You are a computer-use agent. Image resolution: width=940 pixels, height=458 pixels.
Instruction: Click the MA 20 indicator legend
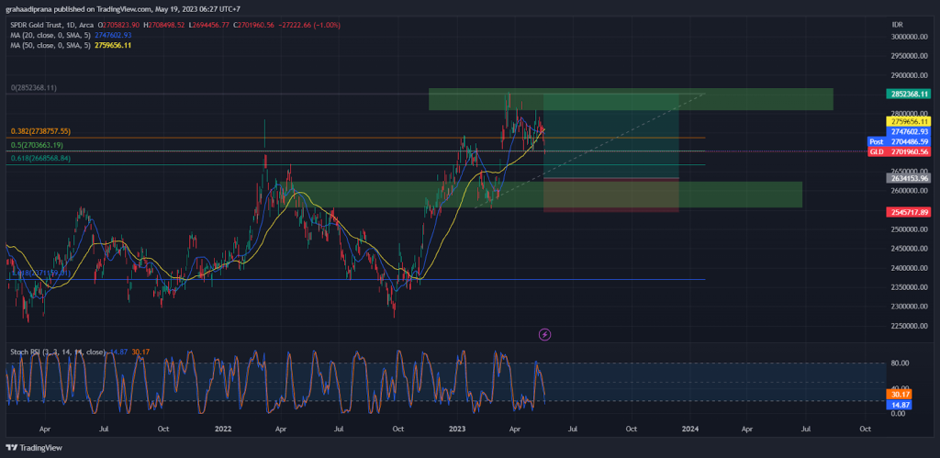[x=71, y=36]
